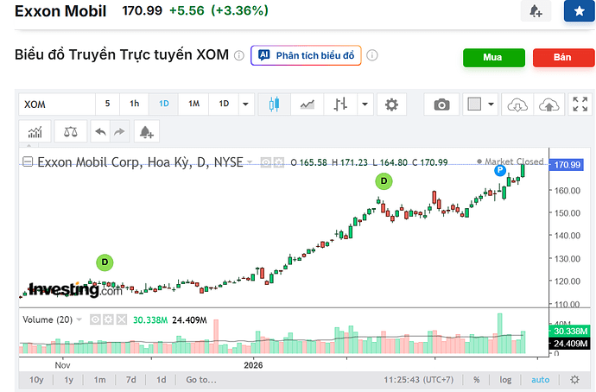The image size is (596, 392).
Task: Open Go to... date picker
Action: tap(201, 380)
